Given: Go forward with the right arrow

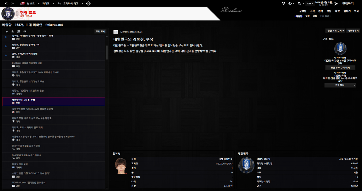Looking at the screenshot, I should [12, 4].
